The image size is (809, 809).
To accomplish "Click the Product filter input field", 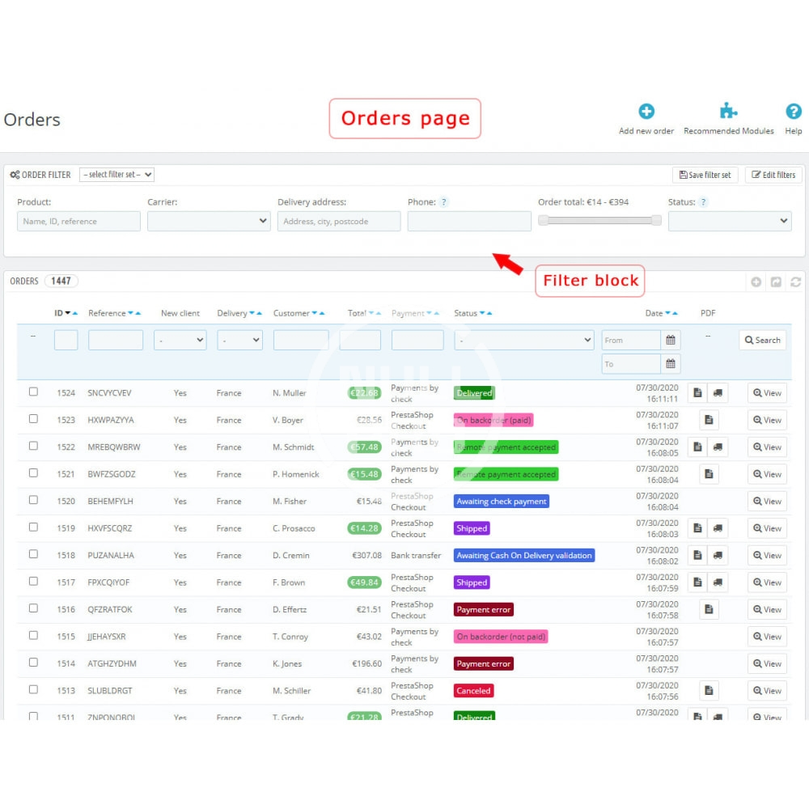I will tap(78, 221).
